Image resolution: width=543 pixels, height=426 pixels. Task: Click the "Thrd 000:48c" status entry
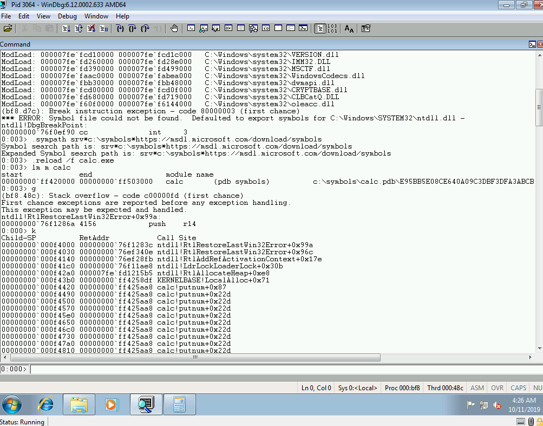(445, 388)
